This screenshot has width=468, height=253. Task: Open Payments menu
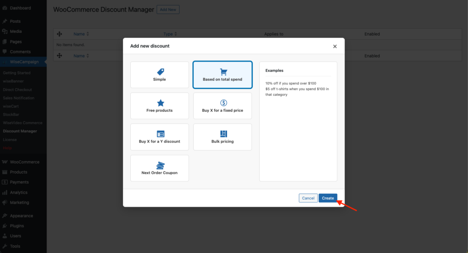pos(19,182)
